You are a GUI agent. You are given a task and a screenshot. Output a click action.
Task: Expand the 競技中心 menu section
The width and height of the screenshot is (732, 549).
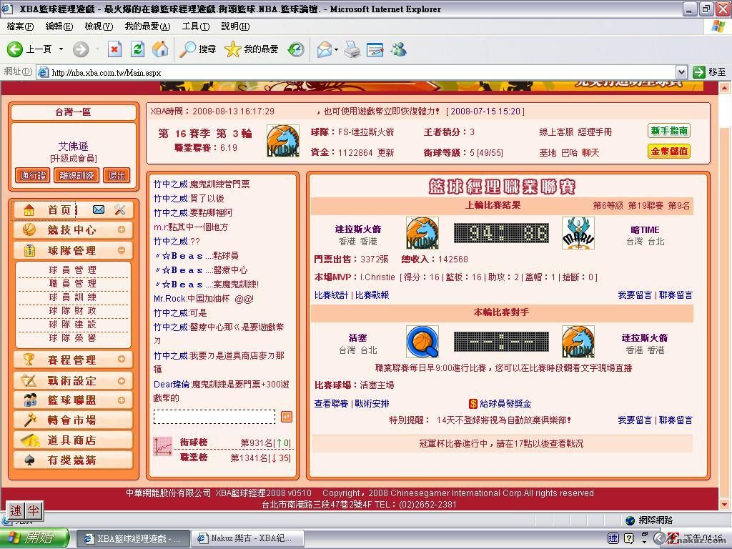point(122,229)
